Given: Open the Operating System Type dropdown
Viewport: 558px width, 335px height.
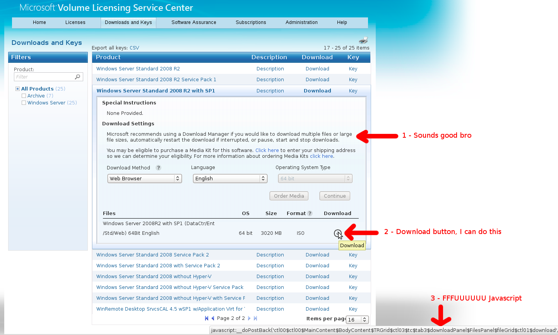Looking at the screenshot, I should (315, 178).
